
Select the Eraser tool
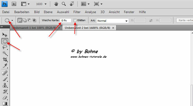pyautogui.click(x=5, y=98)
